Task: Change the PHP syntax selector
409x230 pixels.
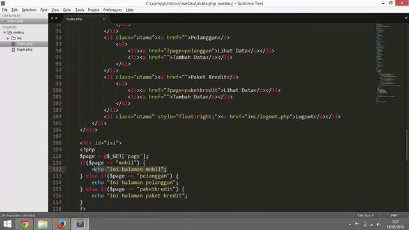Action: pos(394,215)
